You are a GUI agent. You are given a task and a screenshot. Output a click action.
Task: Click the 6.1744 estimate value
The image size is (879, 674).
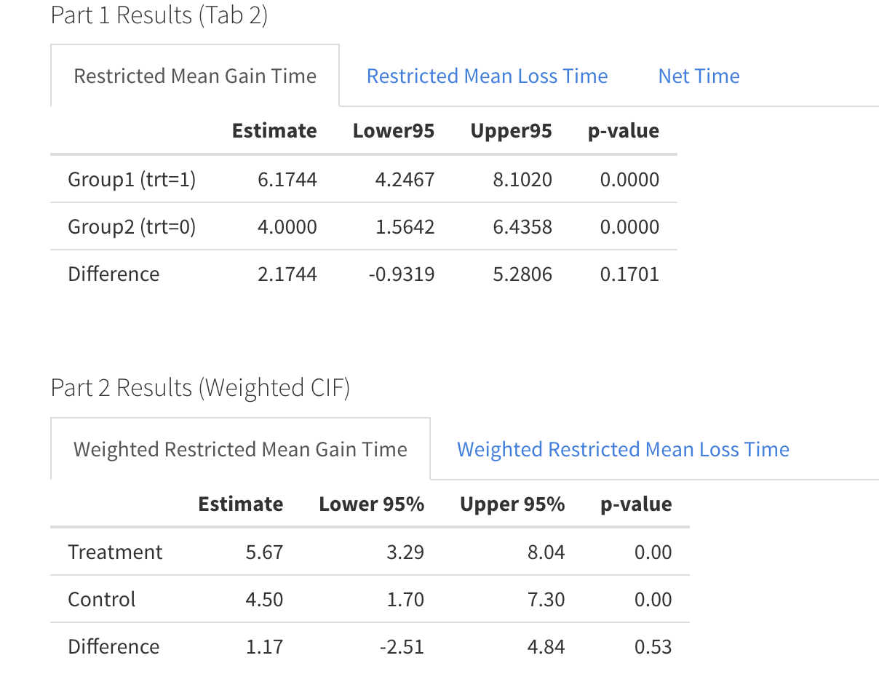tap(287, 180)
